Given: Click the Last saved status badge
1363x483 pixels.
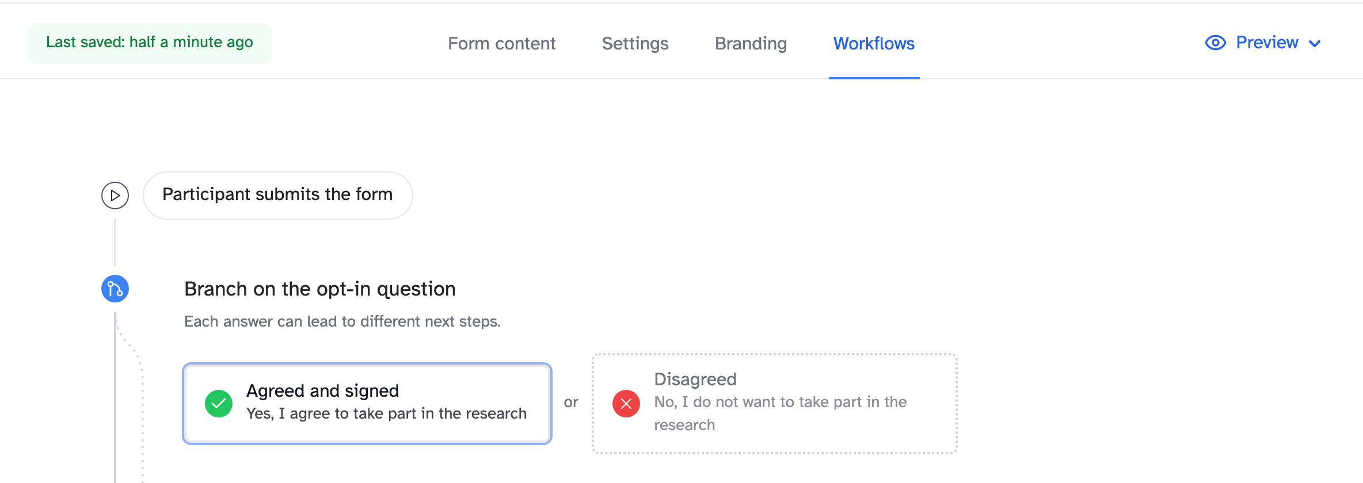Looking at the screenshot, I should (150, 43).
